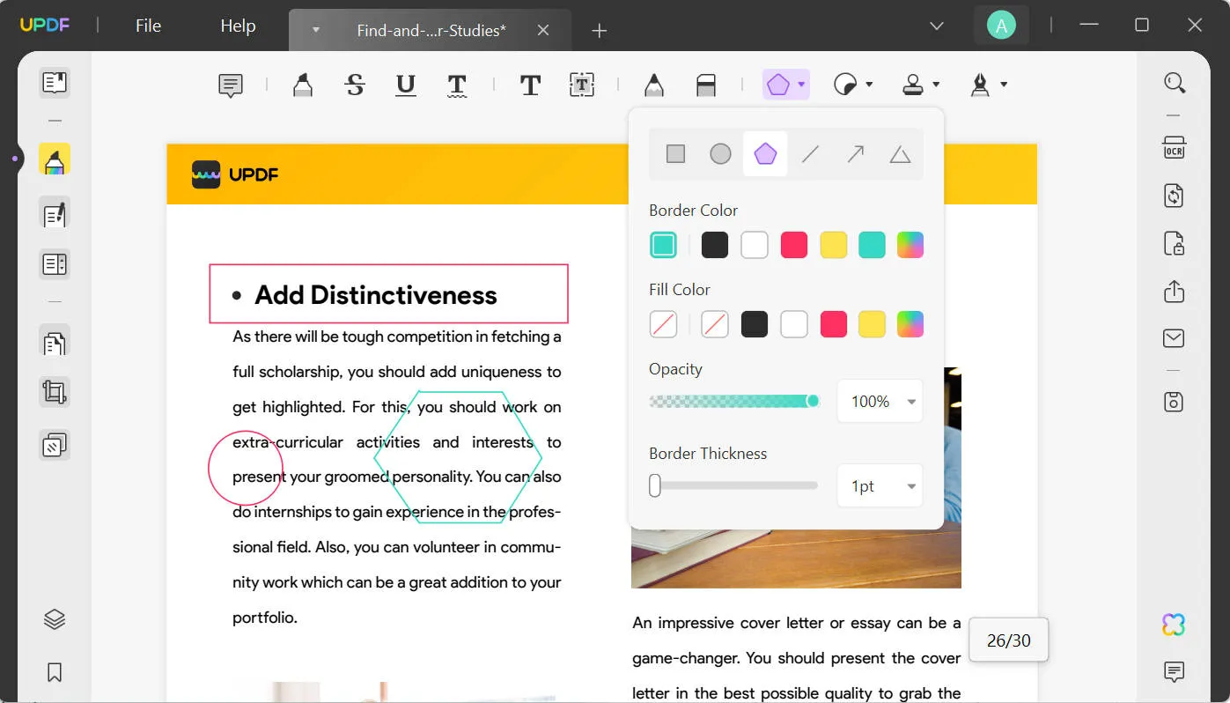Viewport: 1230px width, 703px height.
Task: Expand the shape tool dropdown arrow
Action: coord(799,84)
